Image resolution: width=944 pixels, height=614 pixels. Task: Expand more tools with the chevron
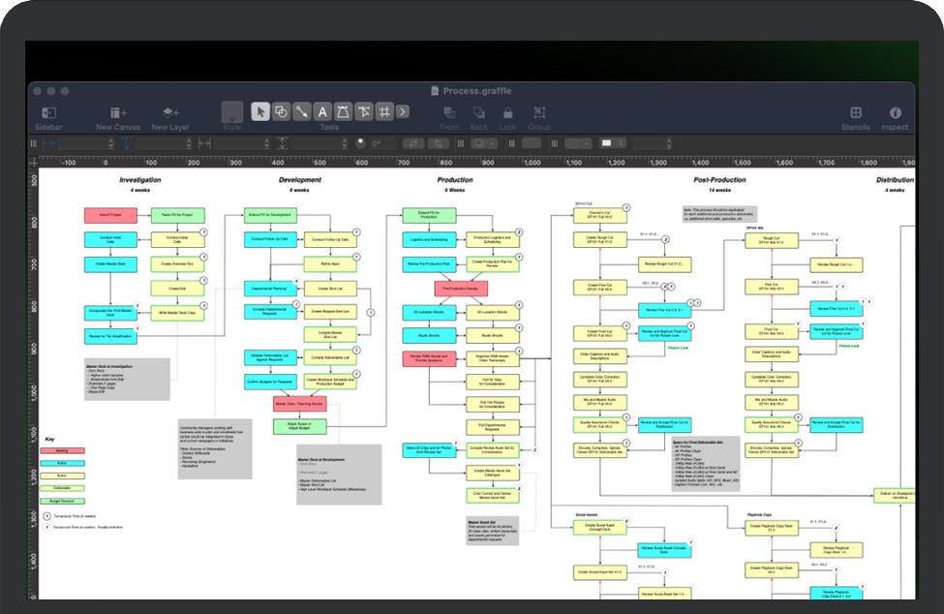[x=403, y=111]
